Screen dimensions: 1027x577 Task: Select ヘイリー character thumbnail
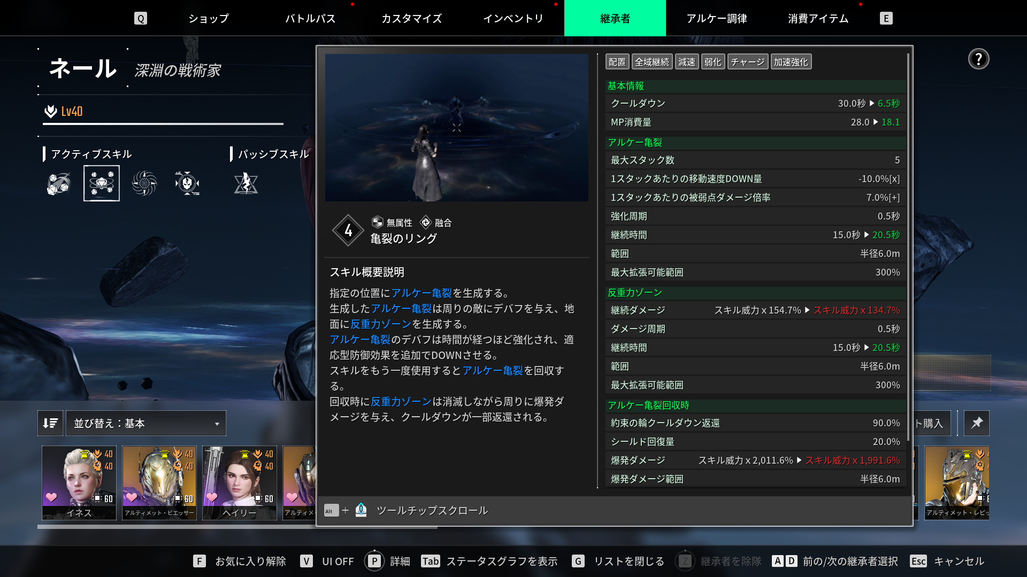240,482
